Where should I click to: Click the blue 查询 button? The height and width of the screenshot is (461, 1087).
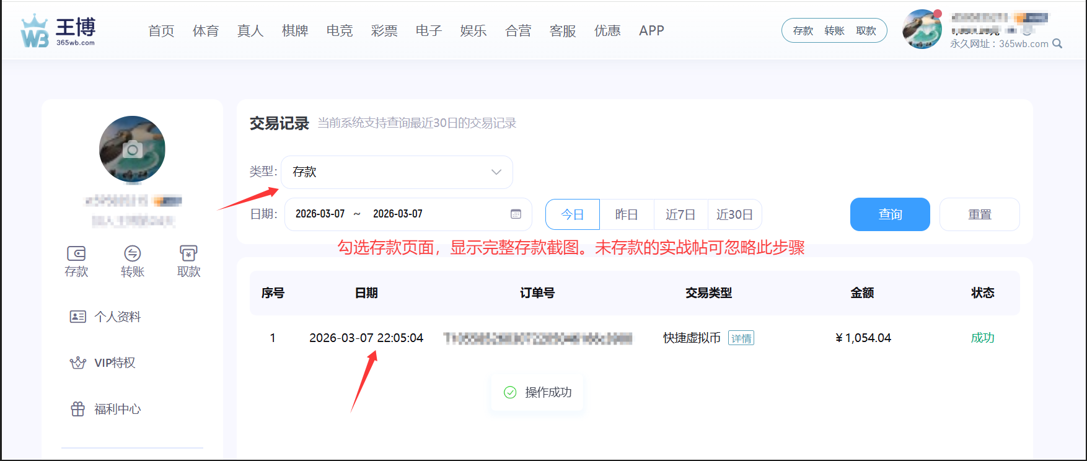[x=889, y=214]
